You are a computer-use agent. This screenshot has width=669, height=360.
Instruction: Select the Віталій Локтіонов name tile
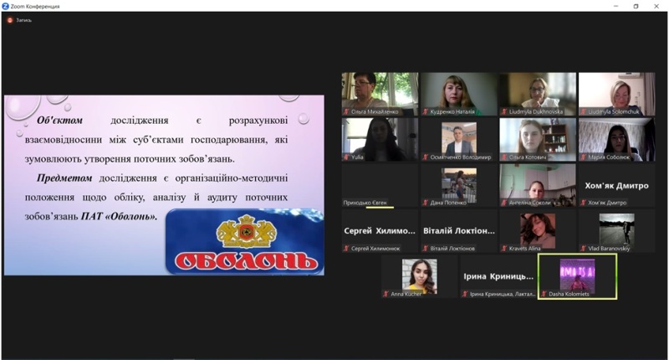pos(459,230)
